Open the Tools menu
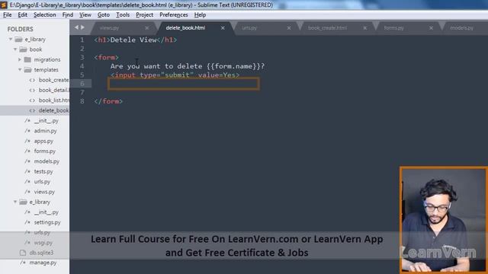The image size is (488, 274). 123,15
